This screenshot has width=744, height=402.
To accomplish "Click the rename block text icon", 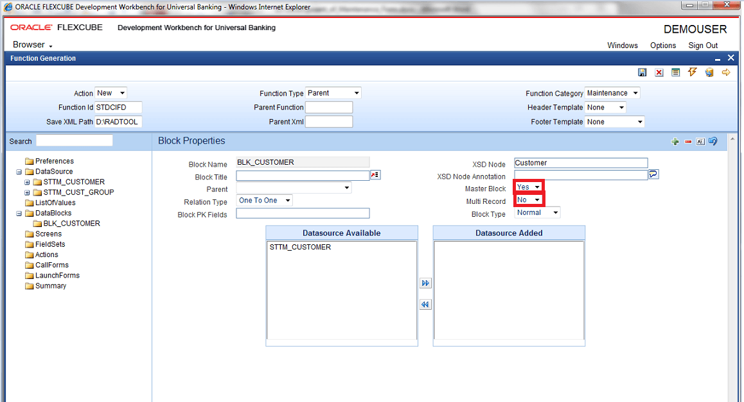I will pyautogui.click(x=700, y=142).
